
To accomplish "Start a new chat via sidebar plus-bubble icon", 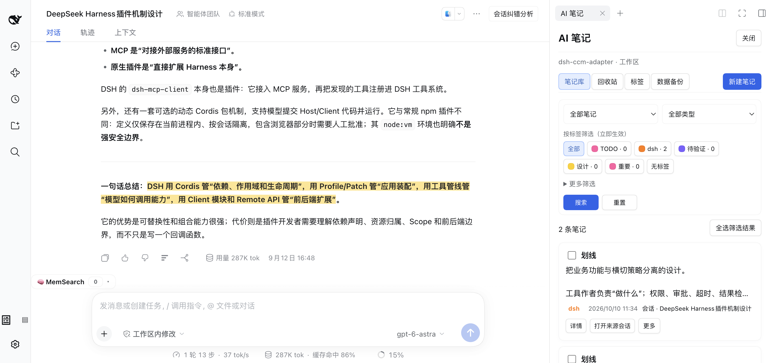I will (x=15, y=46).
